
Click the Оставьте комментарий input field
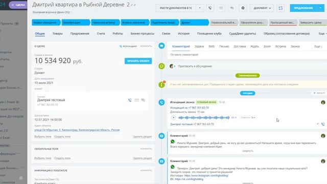(x=247, y=55)
